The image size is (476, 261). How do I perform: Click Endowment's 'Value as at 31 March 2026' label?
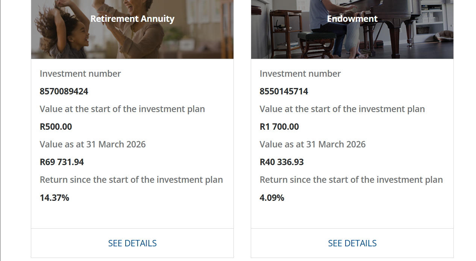[x=313, y=144]
